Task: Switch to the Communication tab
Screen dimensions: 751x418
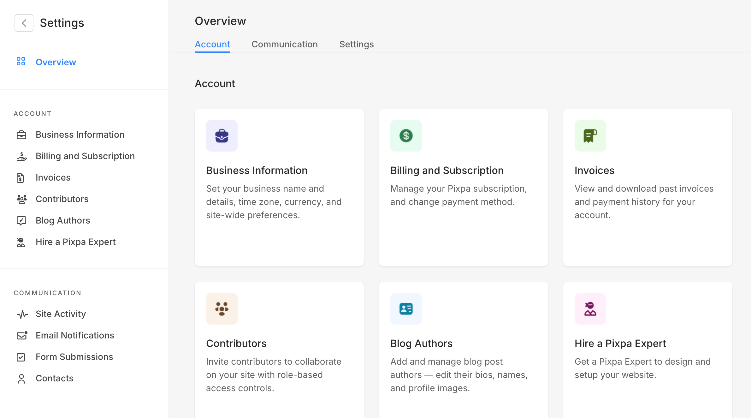Action: pyautogui.click(x=284, y=44)
